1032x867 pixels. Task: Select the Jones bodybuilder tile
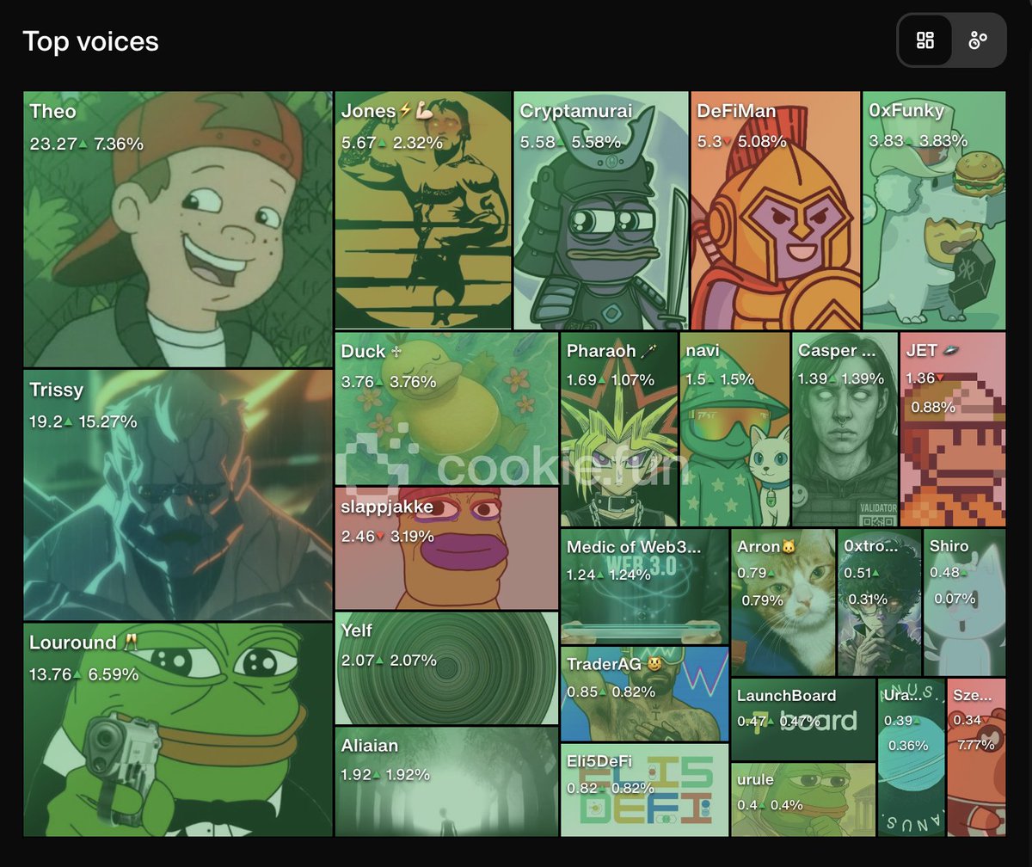tap(423, 210)
